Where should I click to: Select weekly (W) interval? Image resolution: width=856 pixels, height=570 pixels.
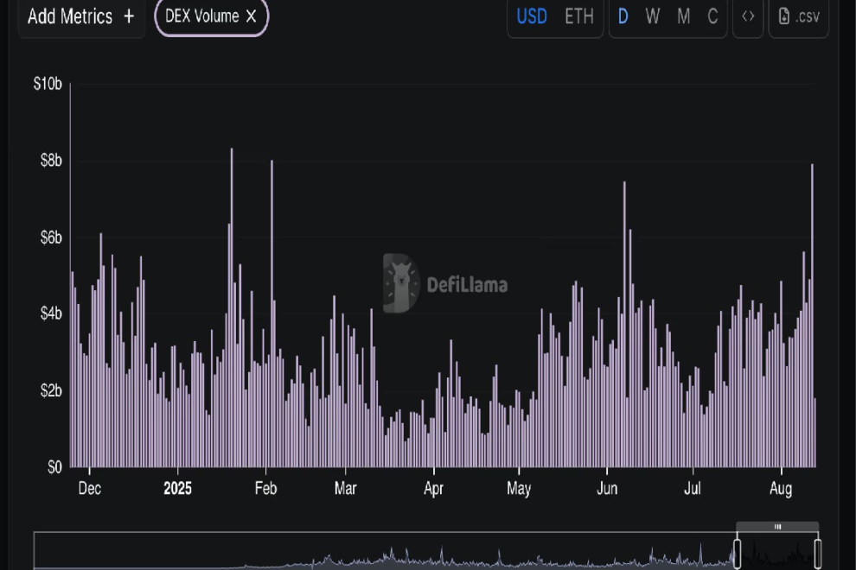click(653, 16)
